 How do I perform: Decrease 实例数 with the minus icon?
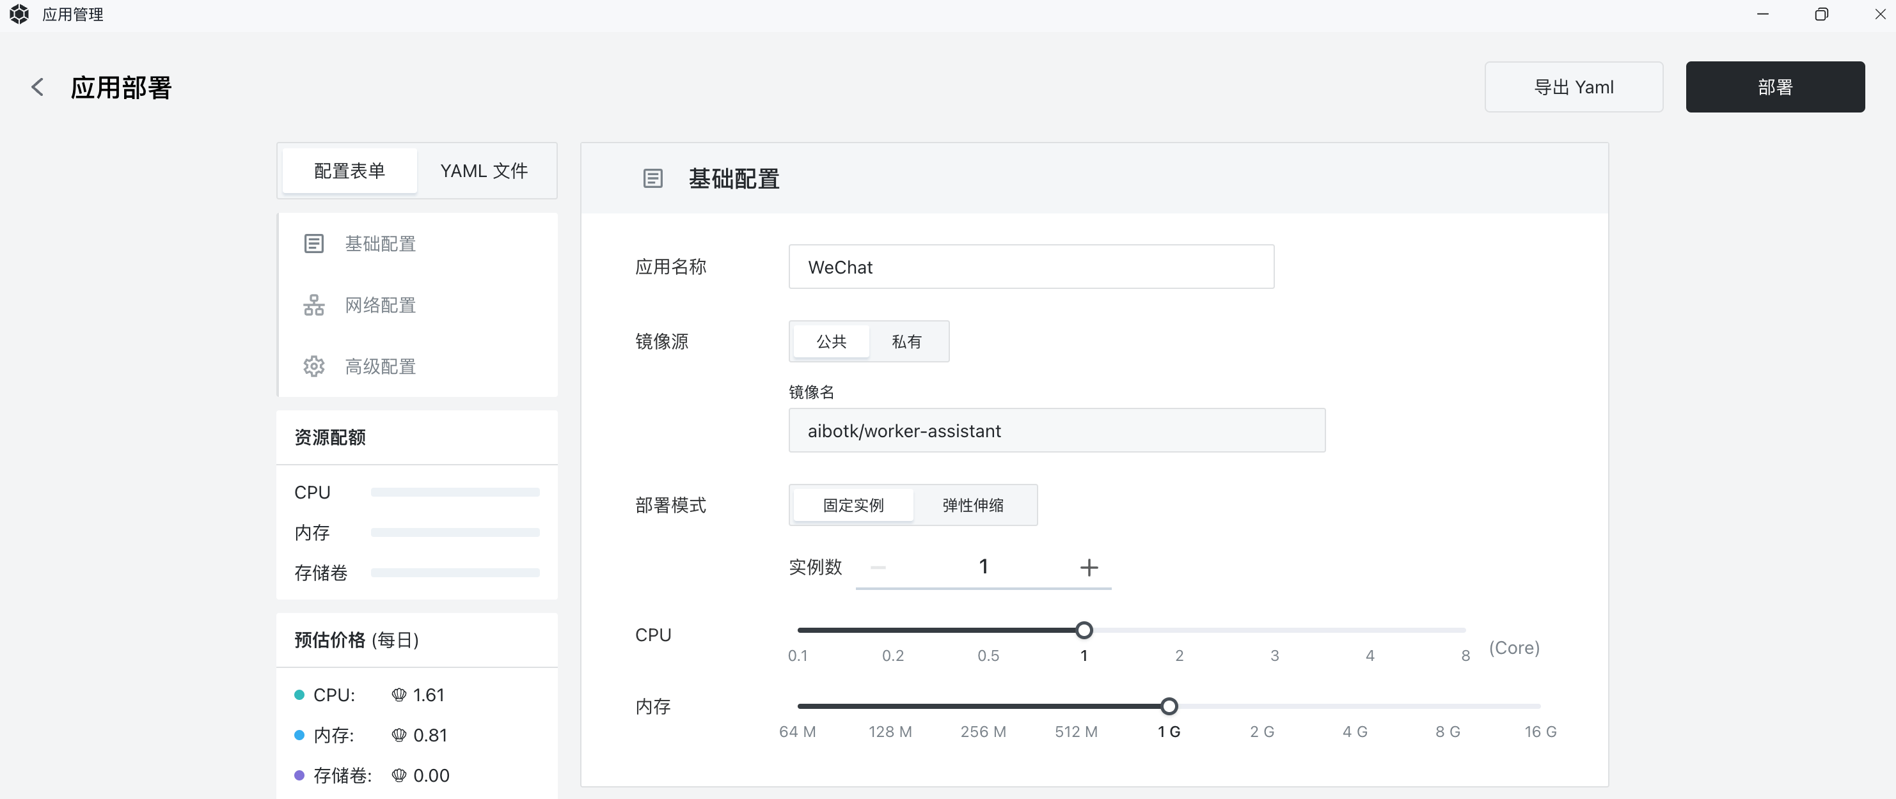point(878,568)
